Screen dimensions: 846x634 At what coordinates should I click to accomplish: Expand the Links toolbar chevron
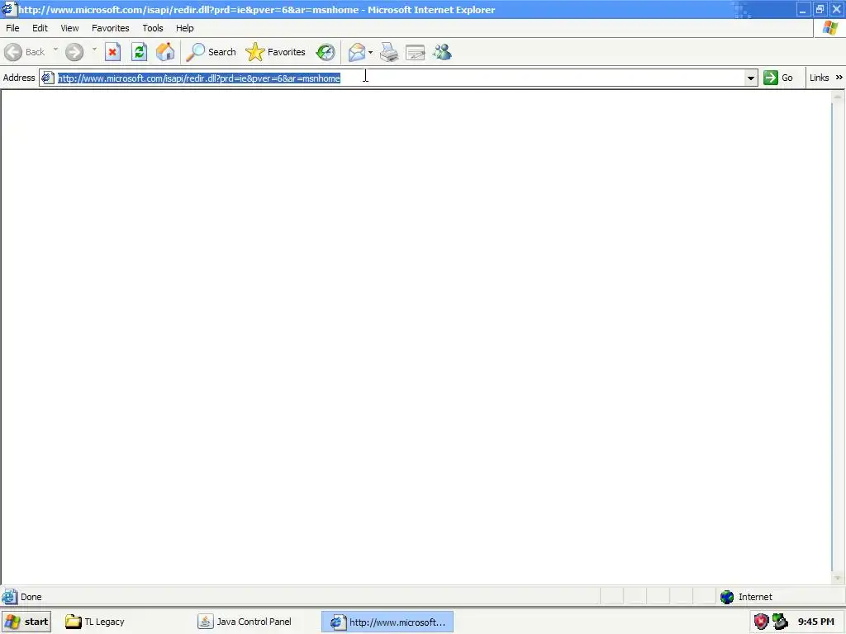click(x=839, y=78)
